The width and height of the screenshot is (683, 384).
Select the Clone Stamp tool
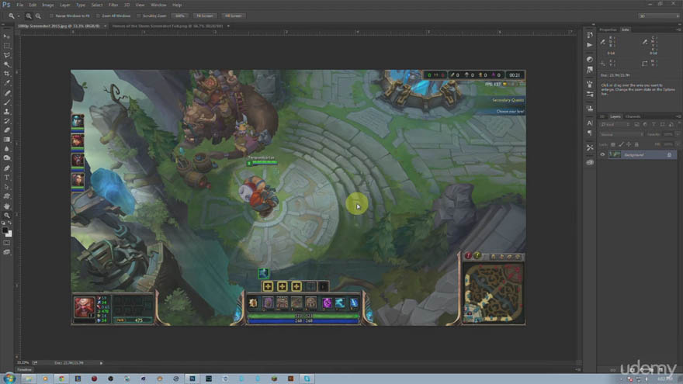[x=6, y=112]
